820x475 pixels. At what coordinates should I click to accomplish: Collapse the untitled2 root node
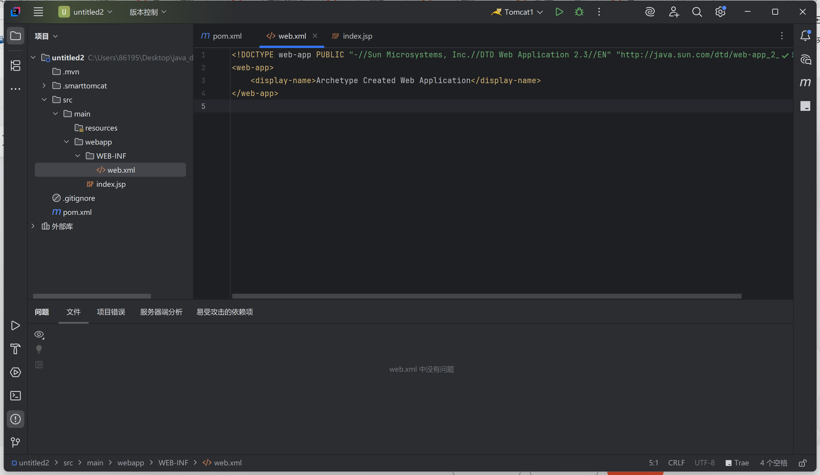point(33,58)
